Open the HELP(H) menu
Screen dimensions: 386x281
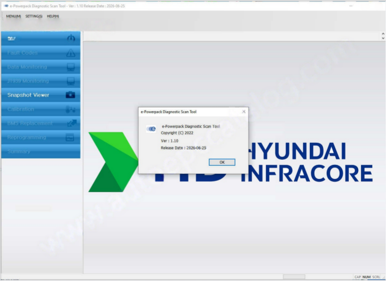[x=53, y=16]
